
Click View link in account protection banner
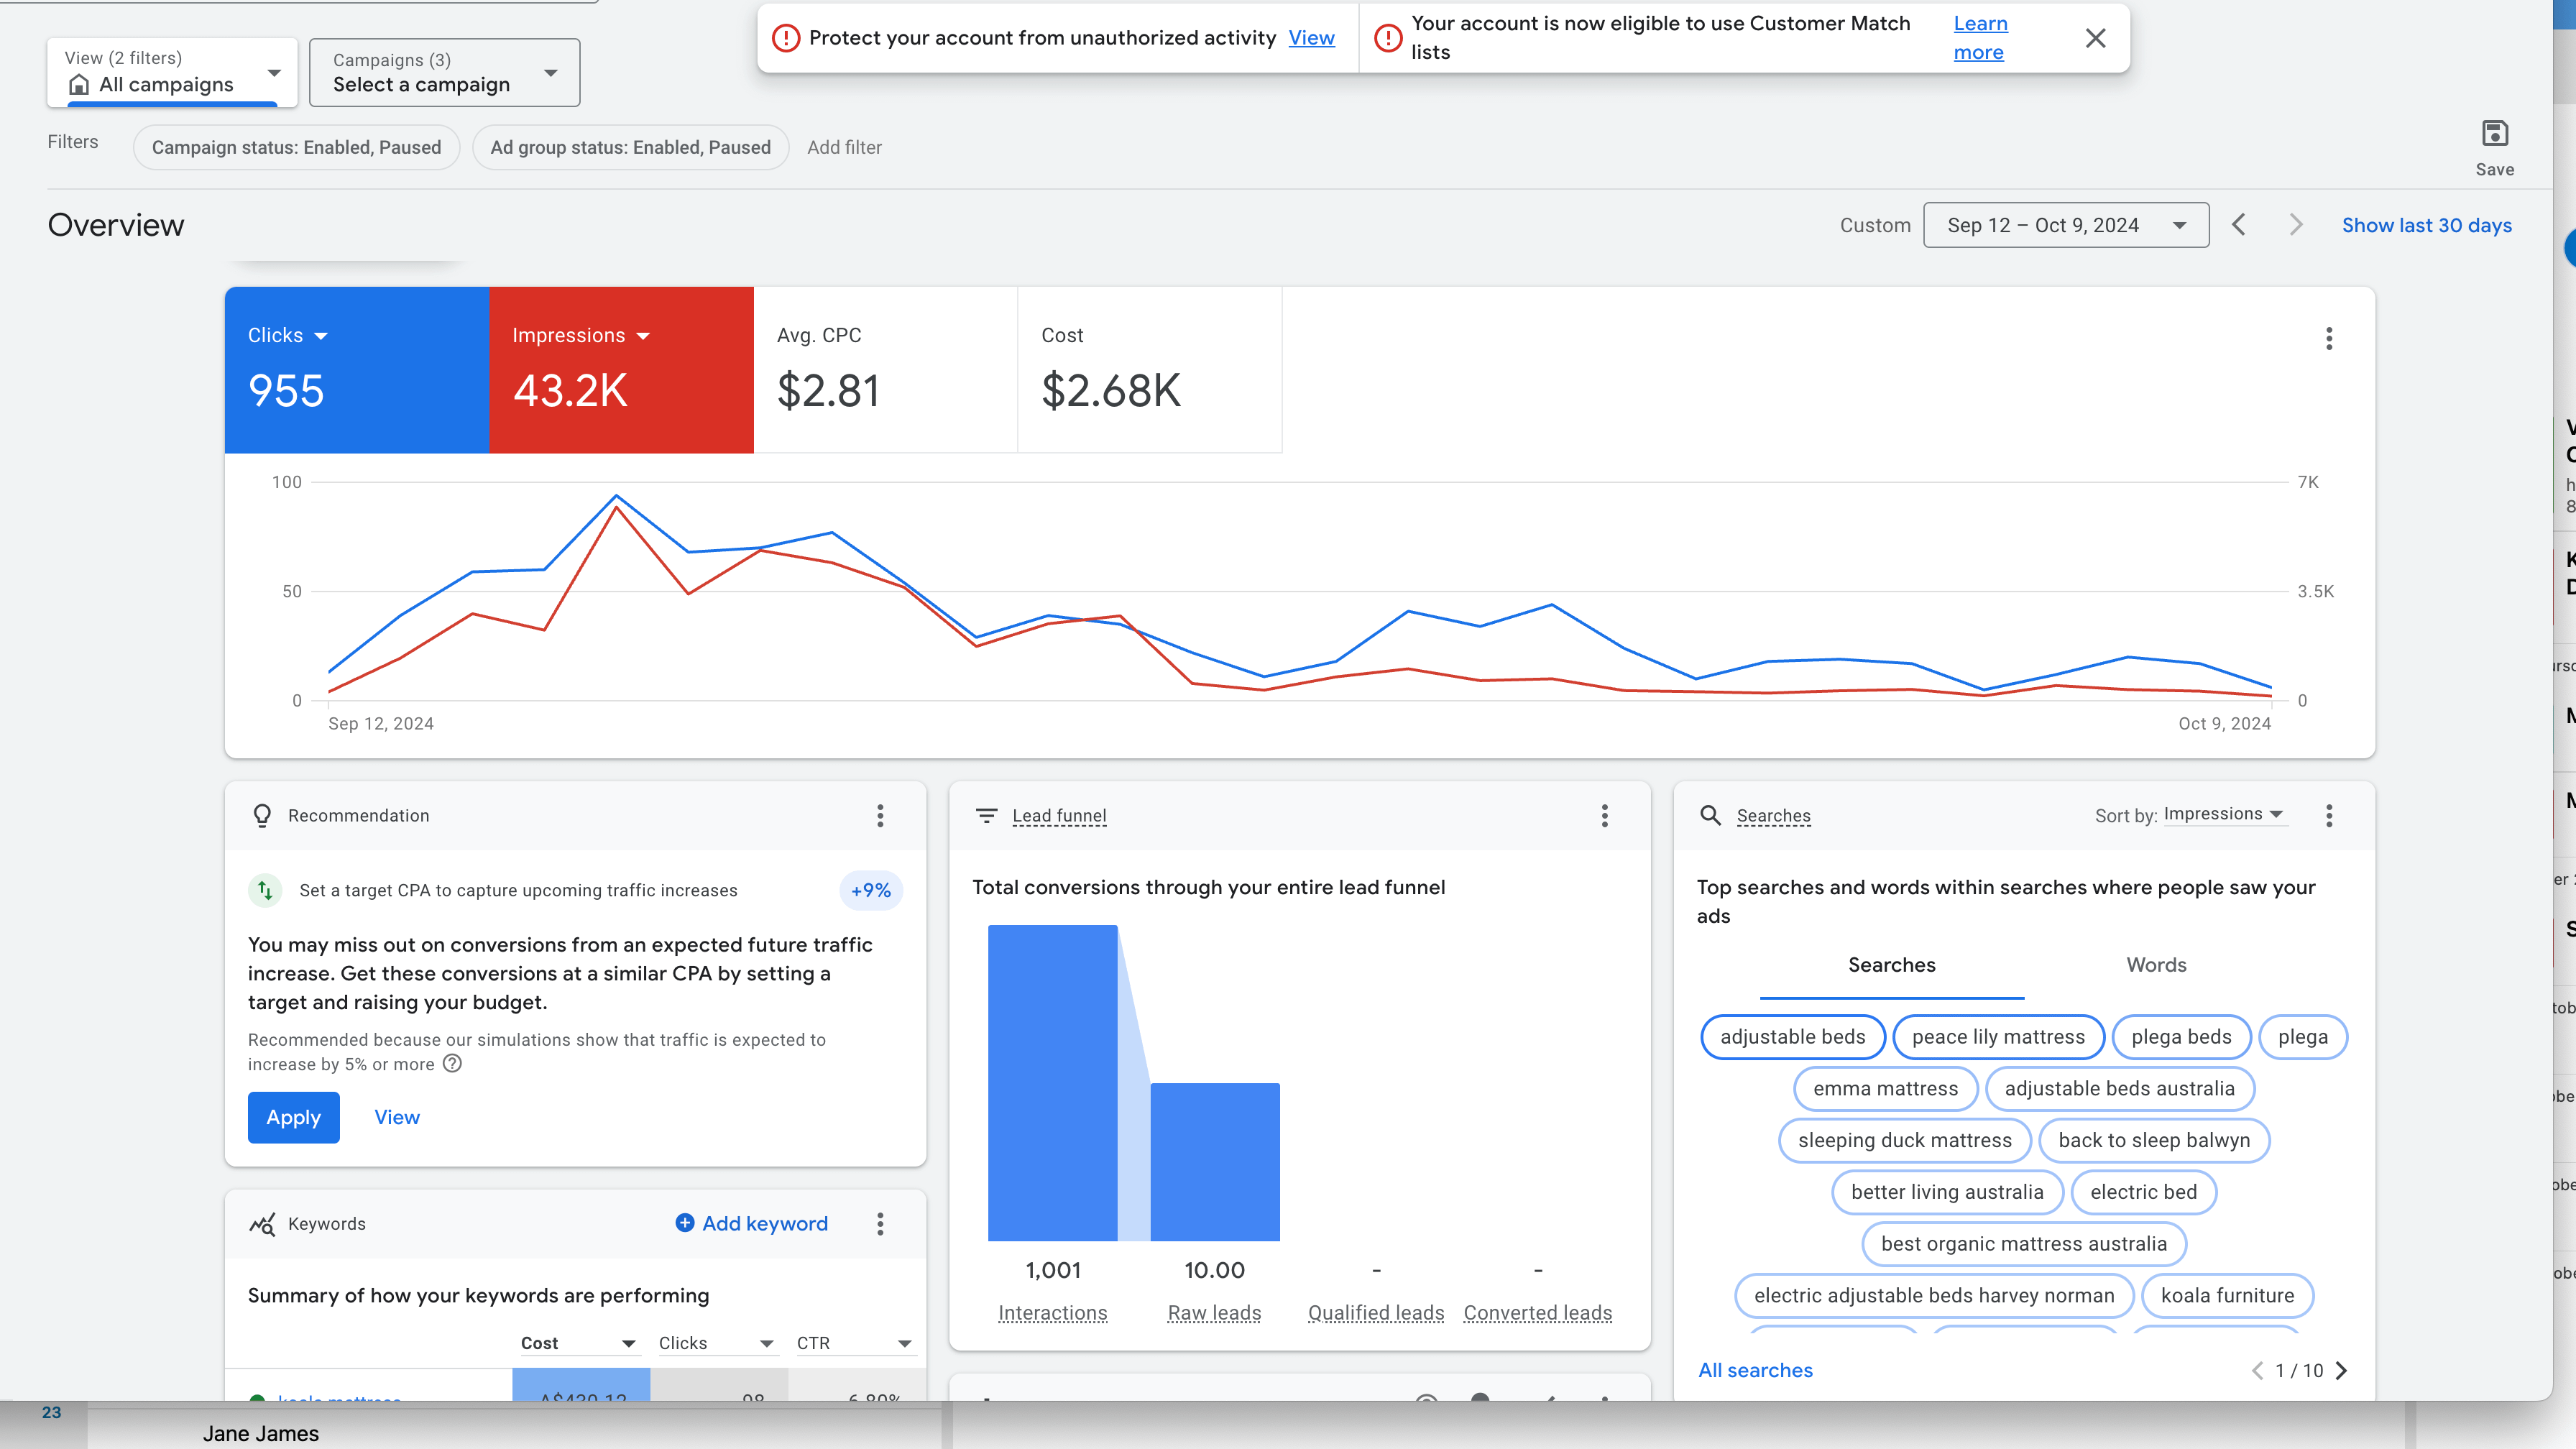coord(1311,38)
